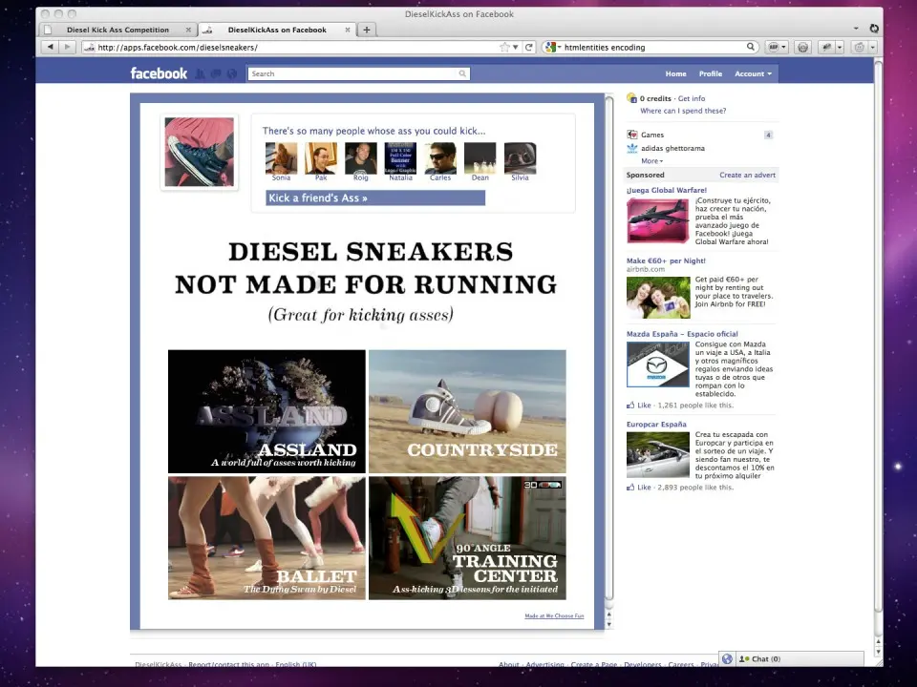Open the Facebook messages icon

(x=216, y=73)
